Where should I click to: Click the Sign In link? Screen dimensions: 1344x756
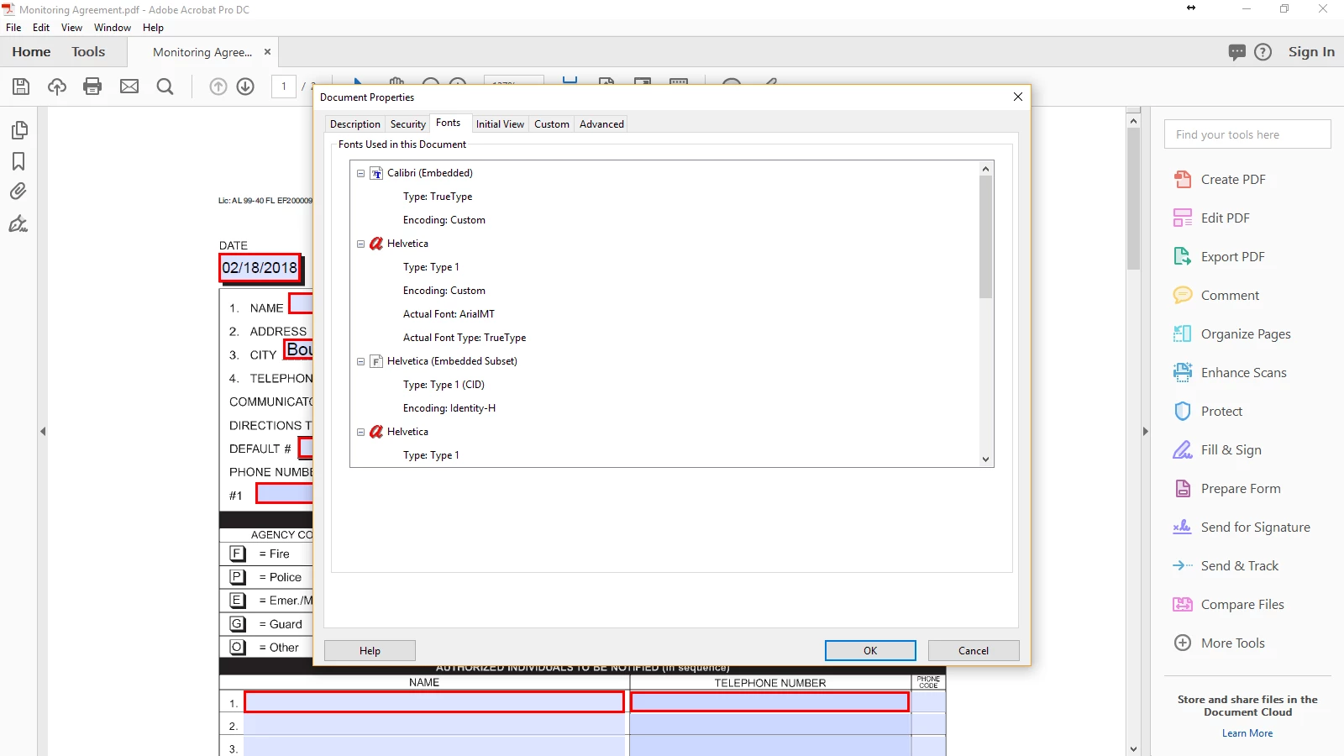coord(1311,52)
